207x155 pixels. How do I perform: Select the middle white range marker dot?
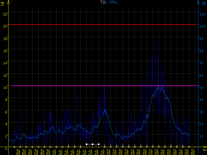click(x=92, y=144)
